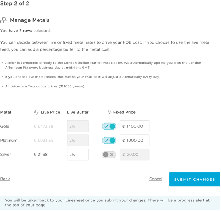Click the Platinum live buffer field

pyautogui.click(x=78, y=141)
